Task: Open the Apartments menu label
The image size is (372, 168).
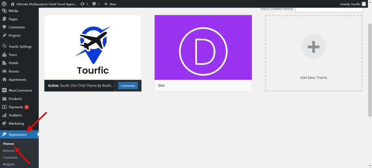Action: pyautogui.click(x=17, y=79)
